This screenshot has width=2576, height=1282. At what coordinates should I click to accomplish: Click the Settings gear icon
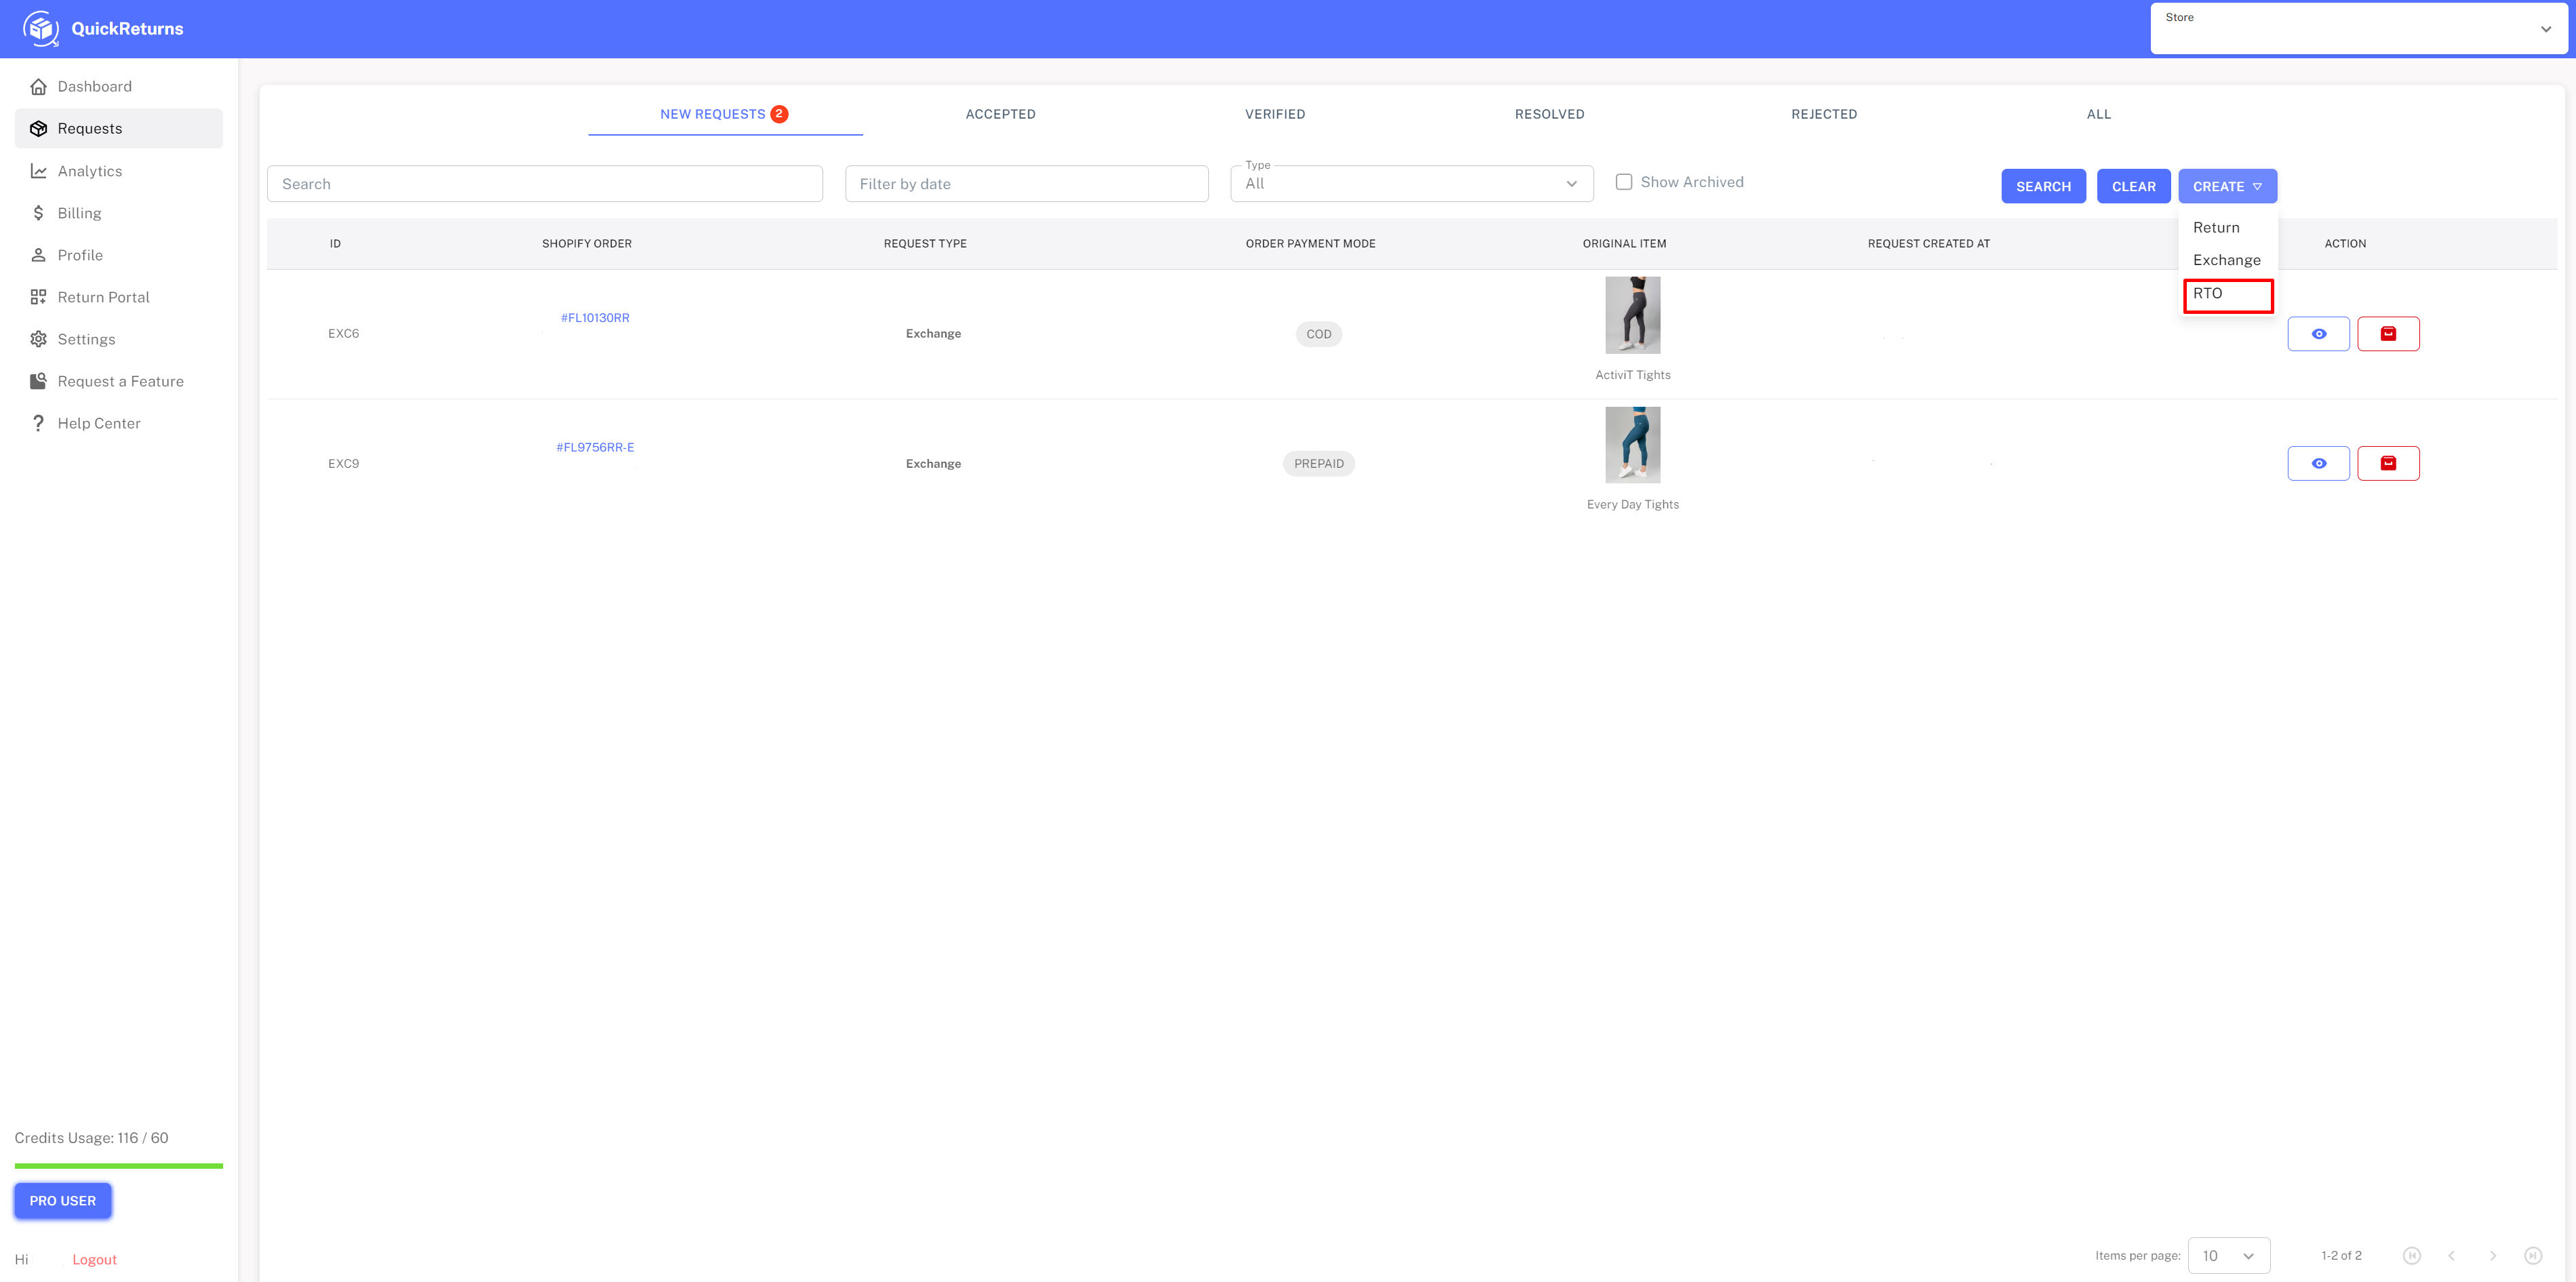tap(38, 339)
